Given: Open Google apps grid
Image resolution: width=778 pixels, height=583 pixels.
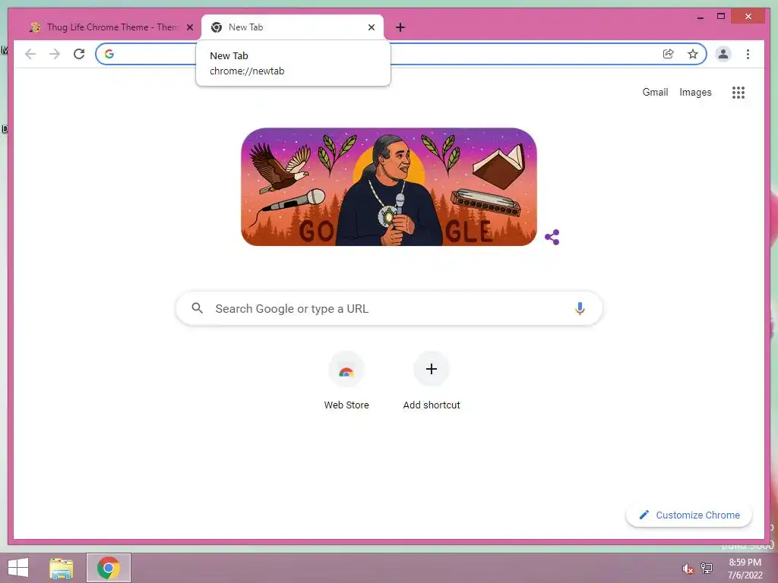Looking at the screenshot, I should tap(738, 92).
